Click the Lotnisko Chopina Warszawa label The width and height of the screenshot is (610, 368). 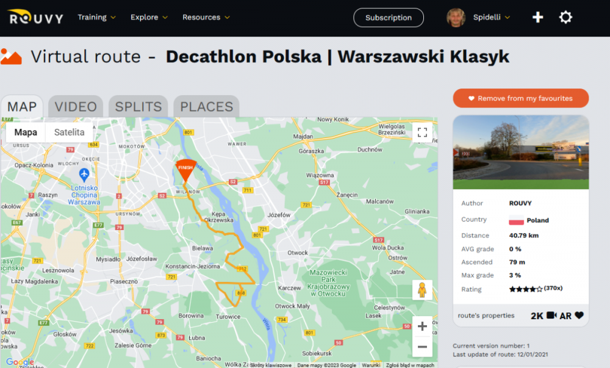[x=84, y=195]
